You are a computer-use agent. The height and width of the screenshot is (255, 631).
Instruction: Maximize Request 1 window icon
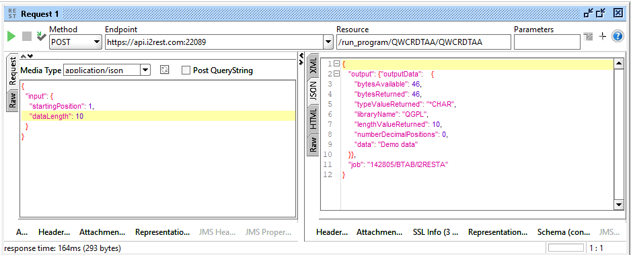[x=601, y=13]
